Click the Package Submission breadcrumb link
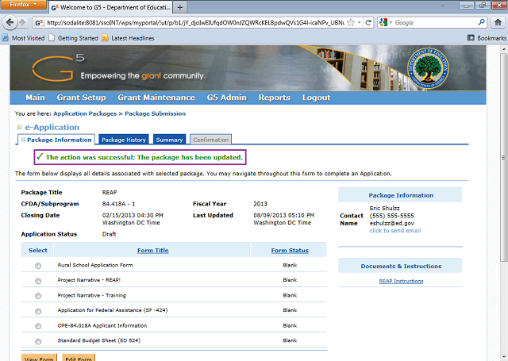 click(156, 113)
